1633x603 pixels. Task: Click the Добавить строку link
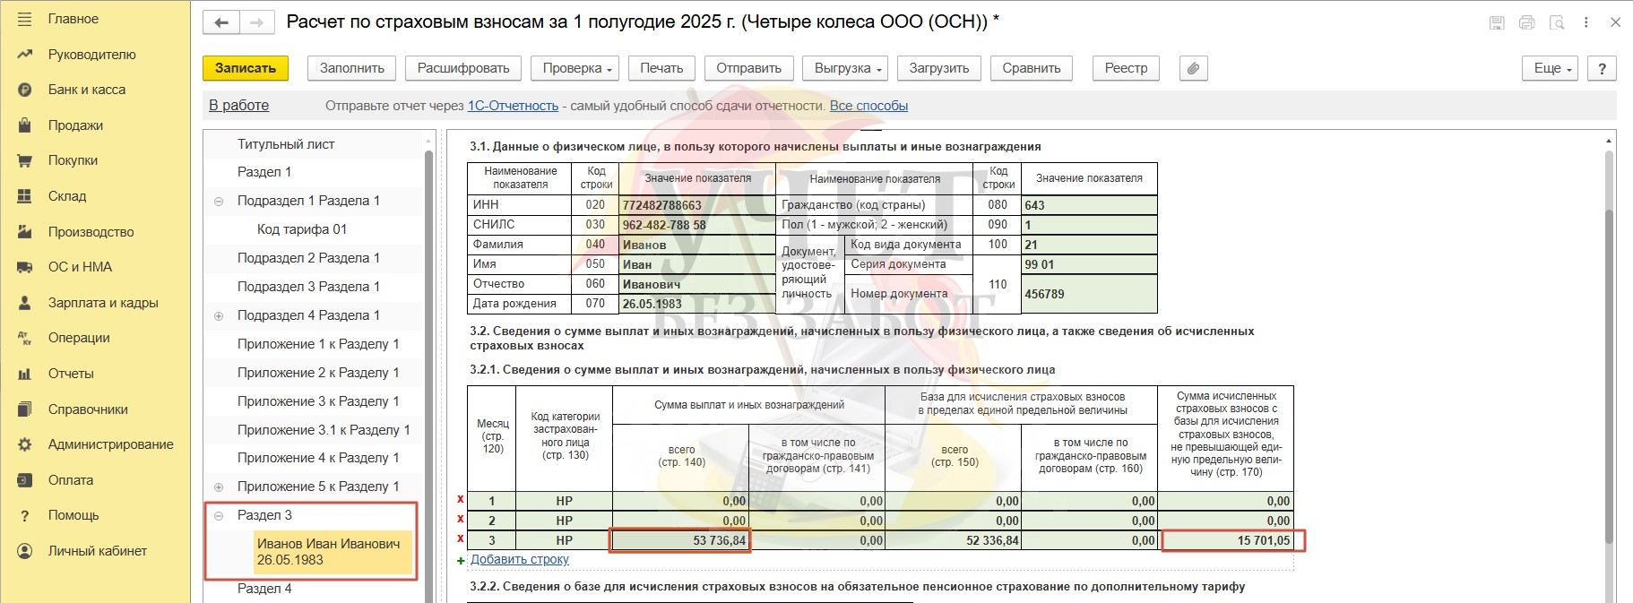520,559
